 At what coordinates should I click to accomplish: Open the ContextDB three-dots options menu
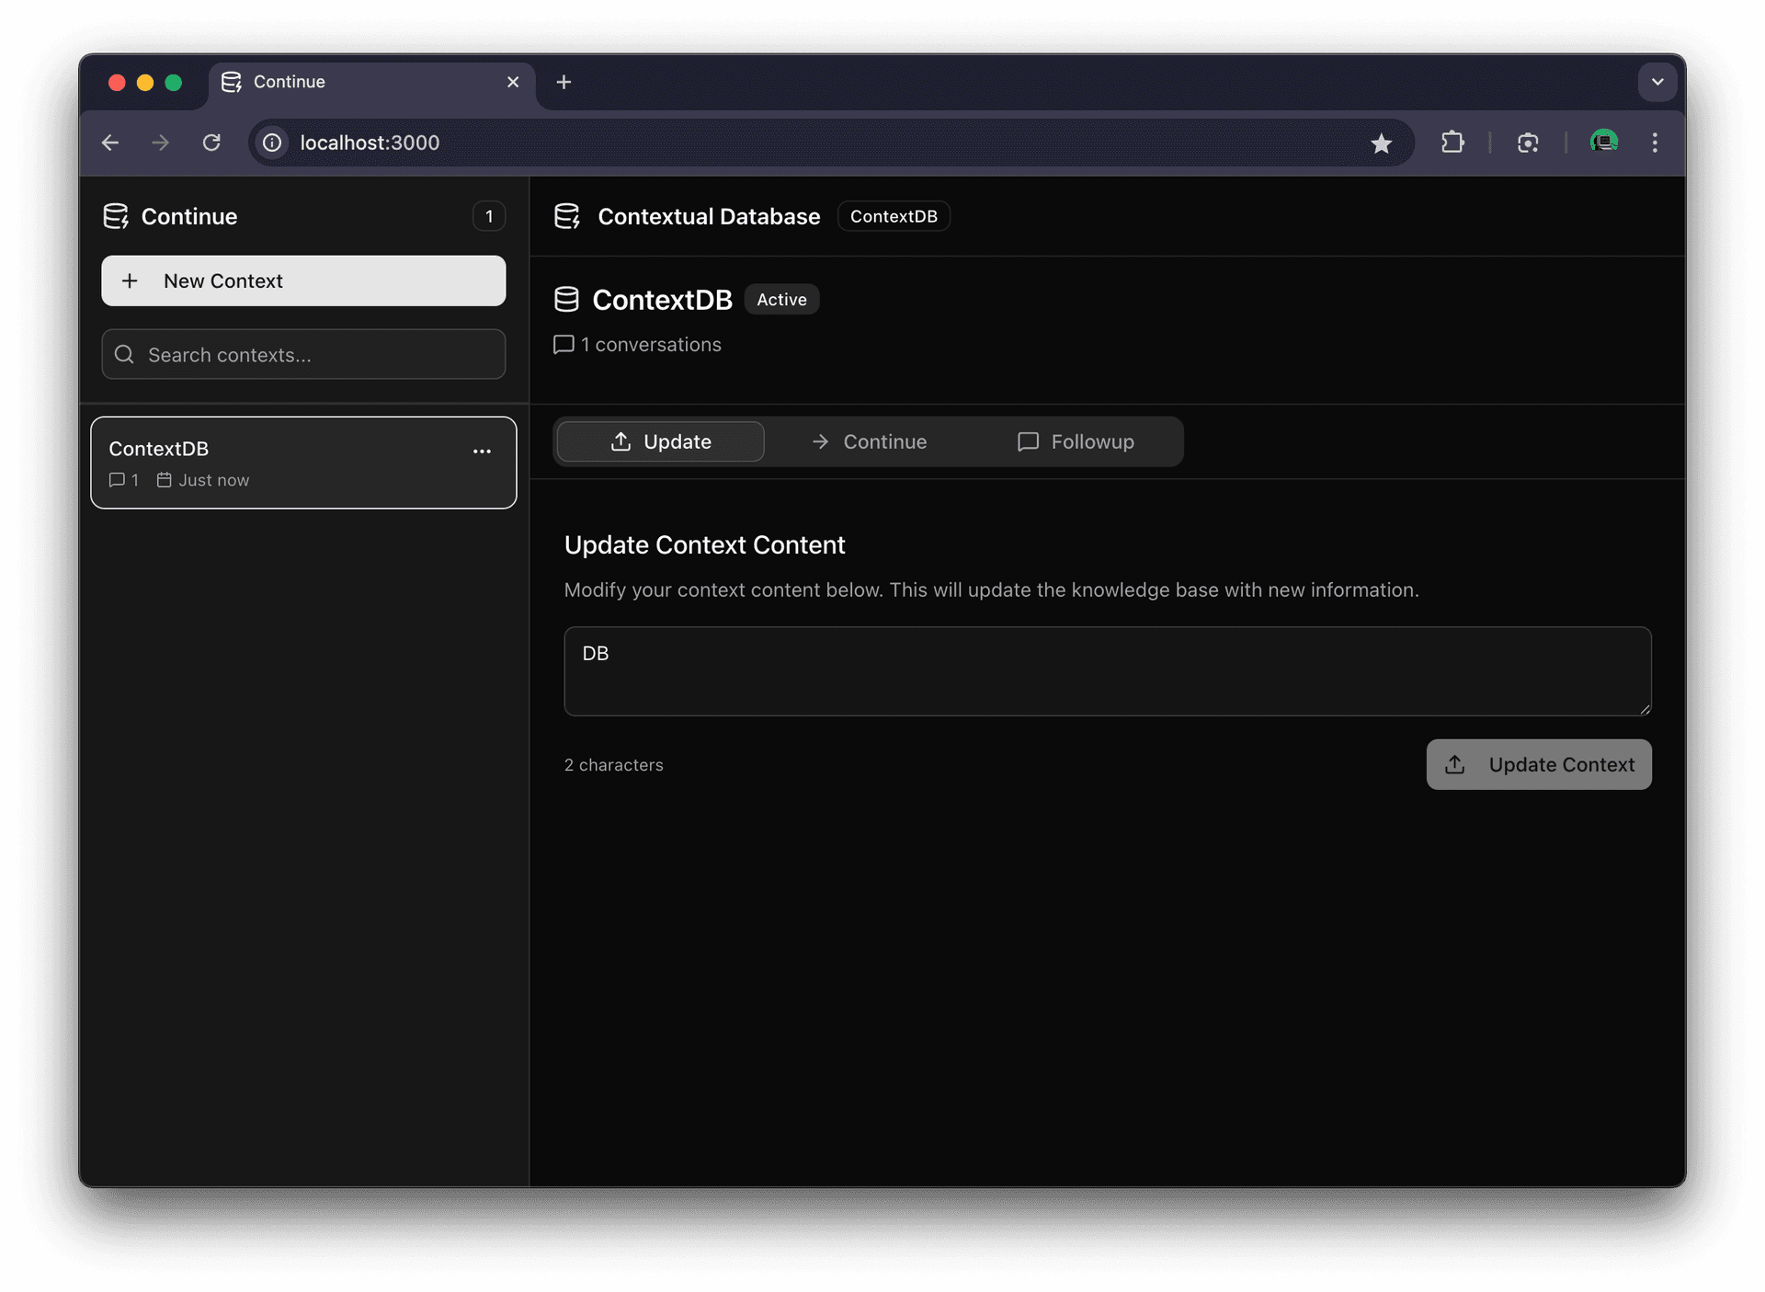(482, 452)
